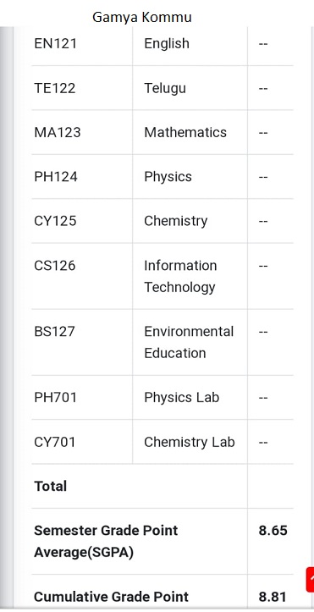Select the CS126 course code

(55, 266)
